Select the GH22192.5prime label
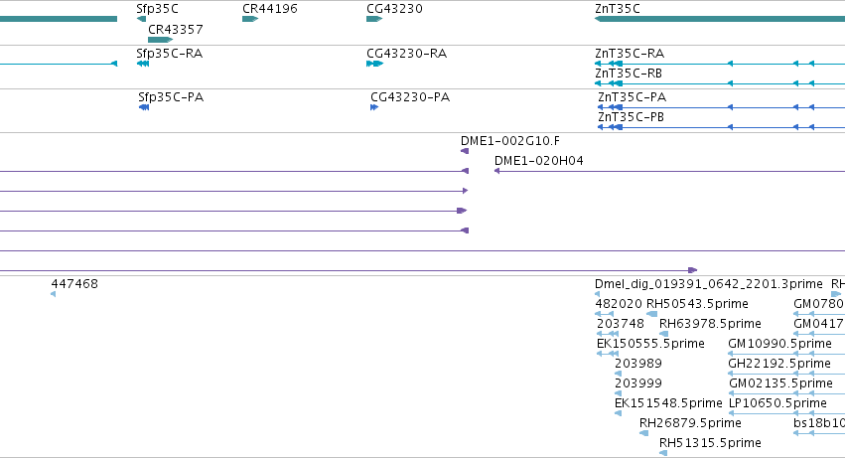 [x=779, y=364]
